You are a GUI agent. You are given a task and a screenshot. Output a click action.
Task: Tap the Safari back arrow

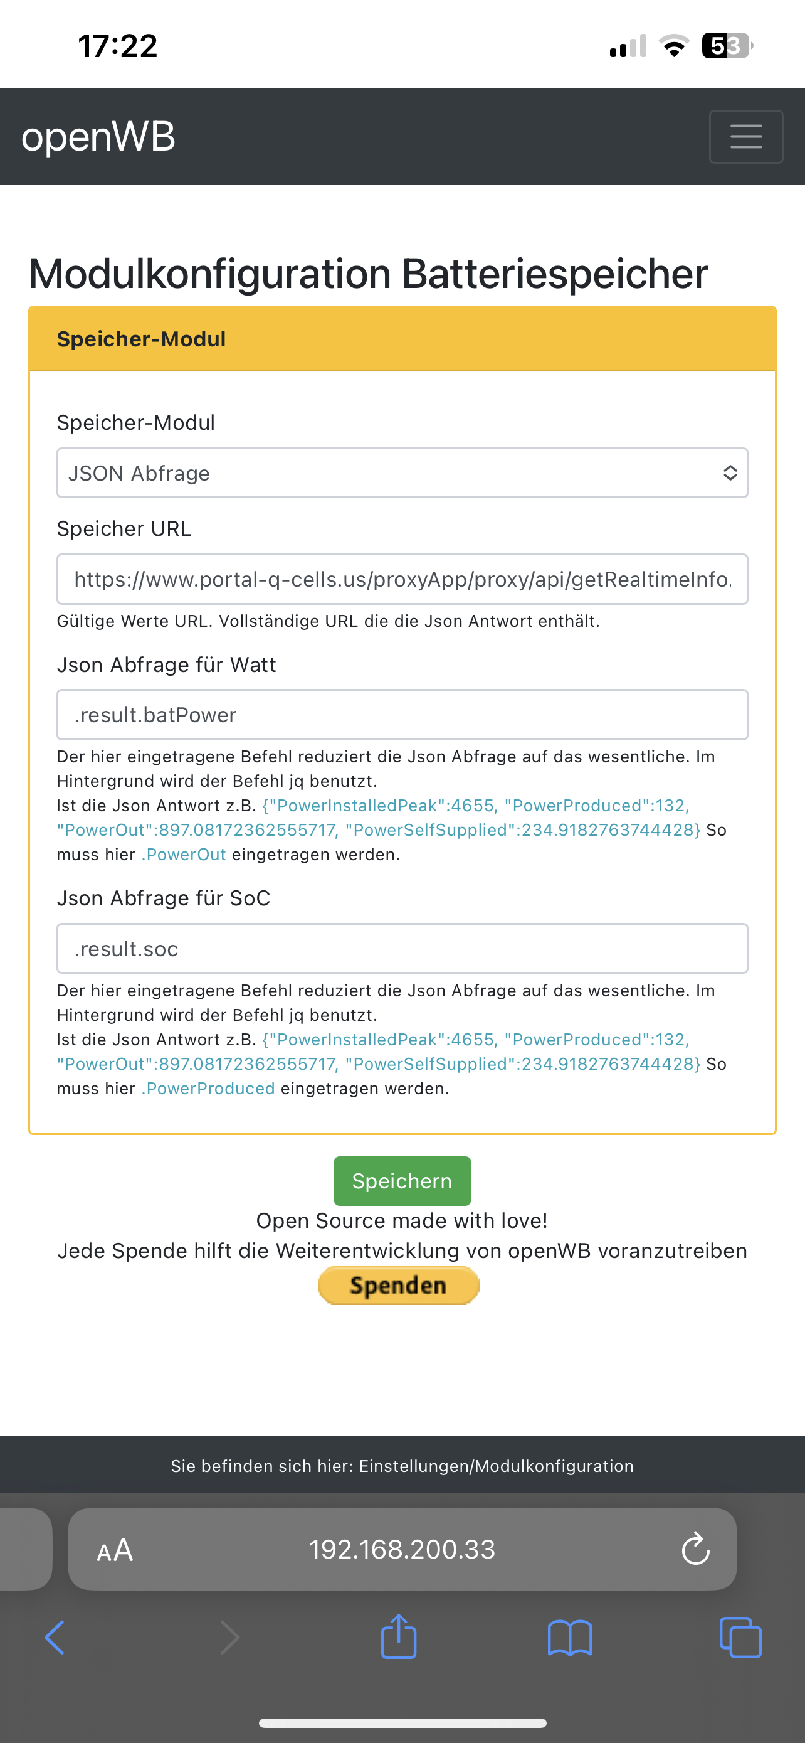coord(55,1638)
